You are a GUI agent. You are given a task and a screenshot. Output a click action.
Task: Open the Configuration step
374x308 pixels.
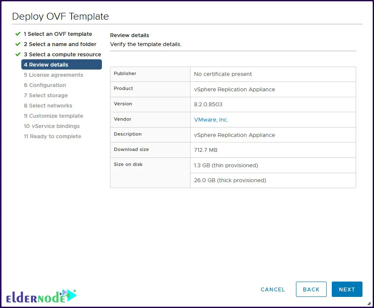click(x=45, y=85)
